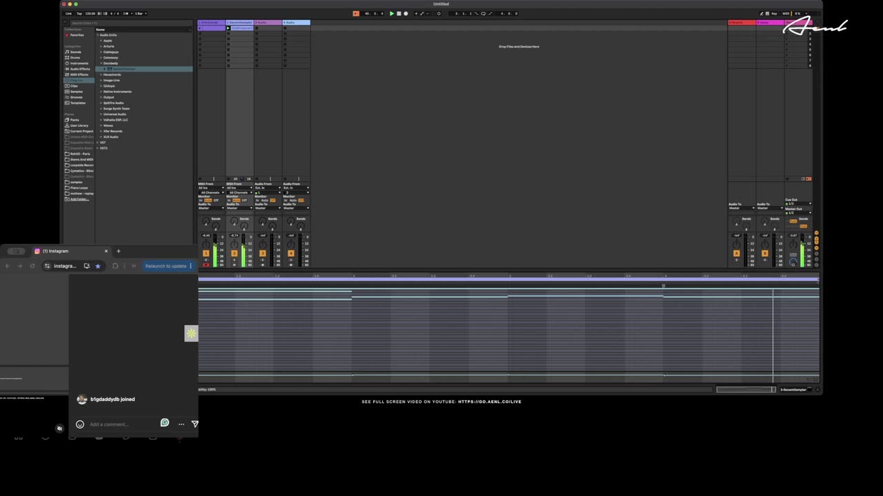The width and height of the screenshot is (883, 496).
Task: Click Add Folder in Places
Action: 79,199
